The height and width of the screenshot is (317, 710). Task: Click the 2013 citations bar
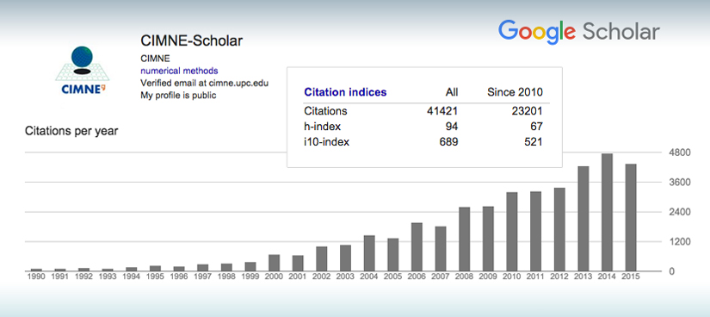(583, 219)
